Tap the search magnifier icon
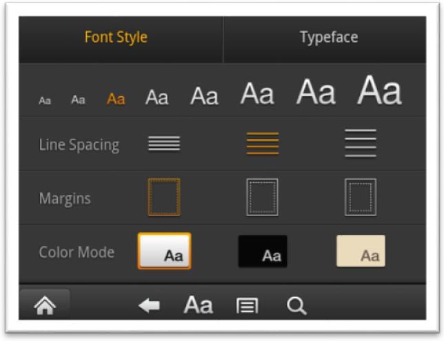The image size is (444, 341). pyautogui.click(x=296, y=306)
